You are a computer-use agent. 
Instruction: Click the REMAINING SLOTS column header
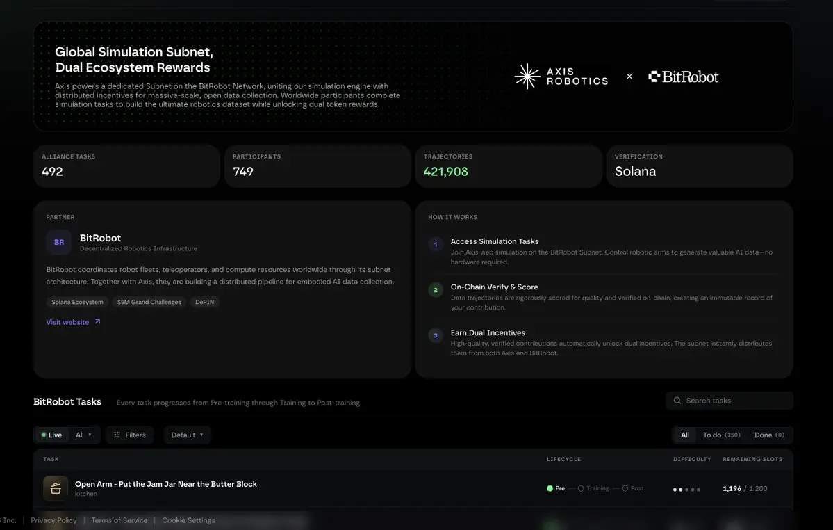(752, 459)
